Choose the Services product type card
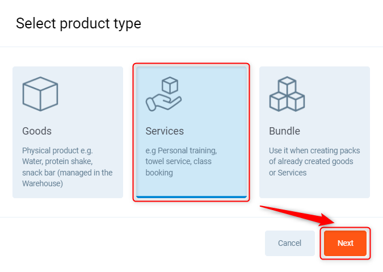This screenshot has height=272, width=383. [x=191, y=132]
